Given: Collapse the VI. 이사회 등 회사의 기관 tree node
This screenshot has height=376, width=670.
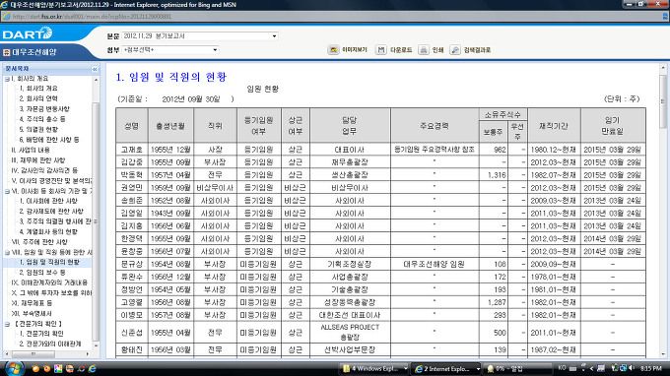Looking at the screenshot, I should (x=7, y=192).
